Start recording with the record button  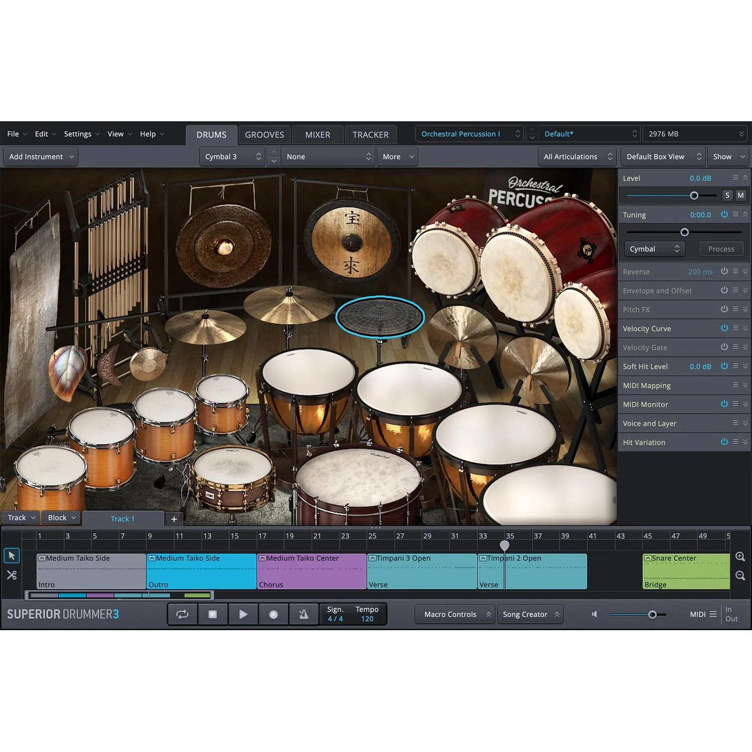click(274, 614)
